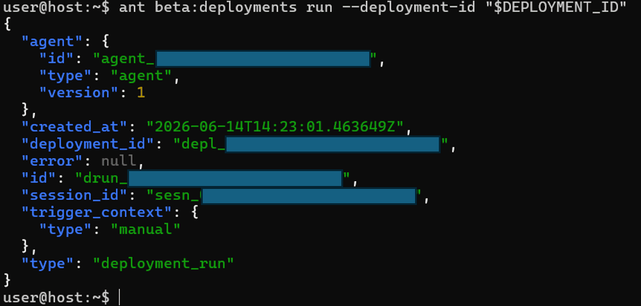Viewport: 641px width, 306px height.
Task: Click the "deployment_run" type value
Action: point(164,263)
